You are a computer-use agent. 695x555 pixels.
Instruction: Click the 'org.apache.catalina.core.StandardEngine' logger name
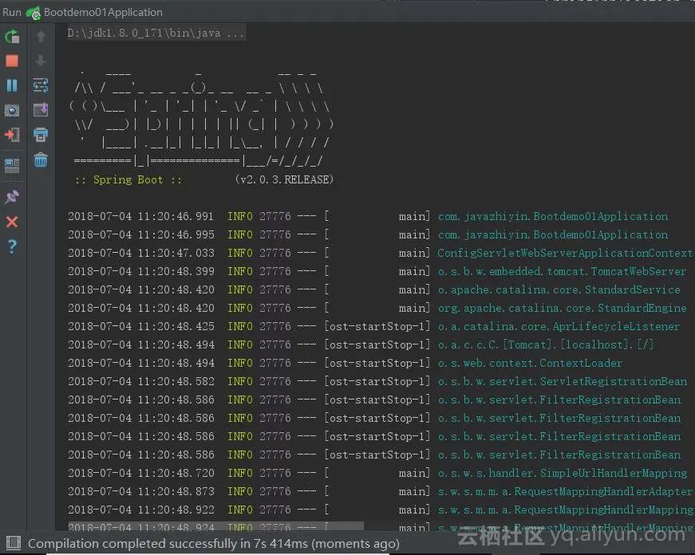(x=562, y=308)
